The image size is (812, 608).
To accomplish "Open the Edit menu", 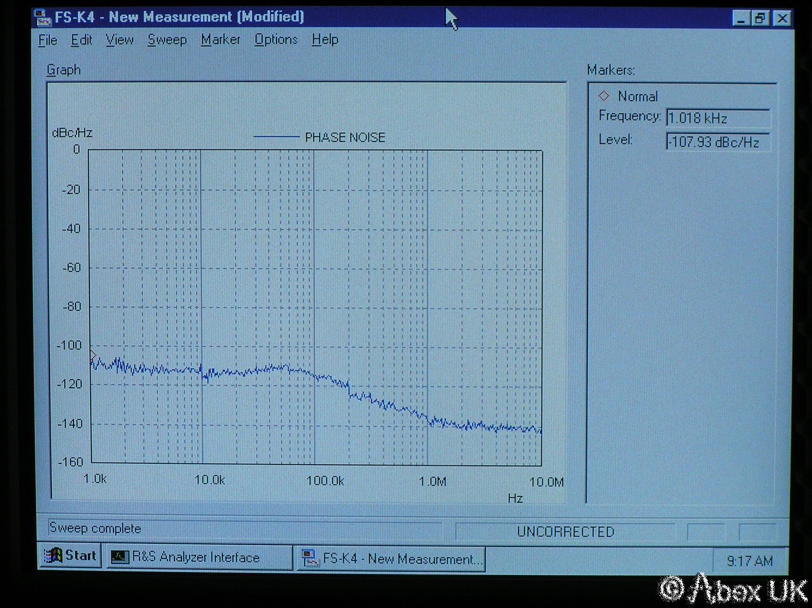I will [81, 40].
